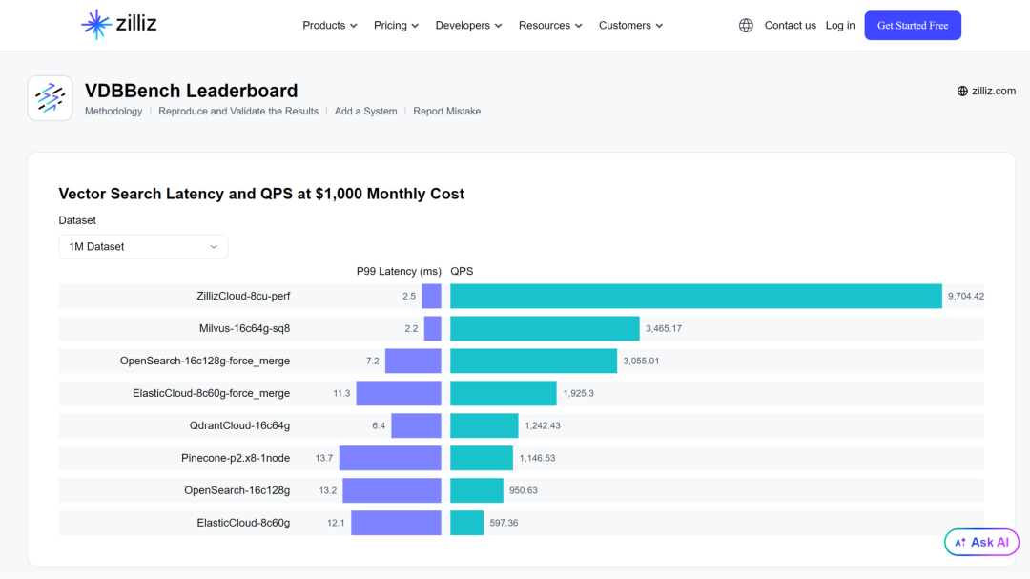Open the Methodology link
1030x579 pixels.
coord(113,112)
